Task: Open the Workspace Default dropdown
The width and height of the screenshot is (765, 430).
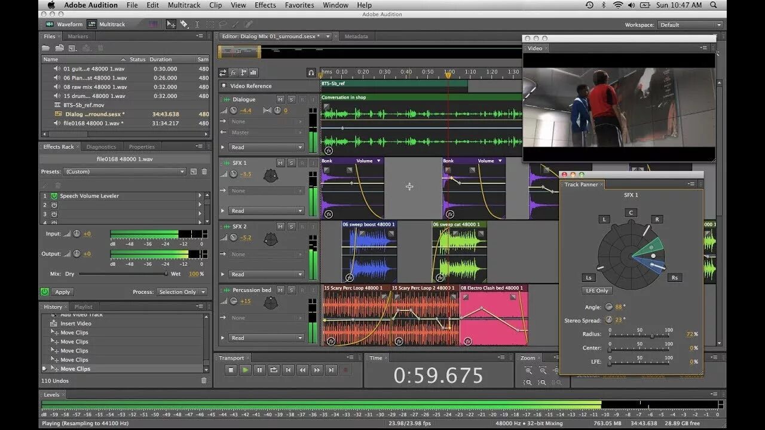Action: (x=690, y=24)
